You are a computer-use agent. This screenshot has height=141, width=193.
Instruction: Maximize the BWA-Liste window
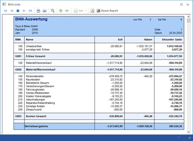coord(181,5)
